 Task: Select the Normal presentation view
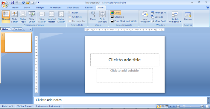(x=6, y=17)
